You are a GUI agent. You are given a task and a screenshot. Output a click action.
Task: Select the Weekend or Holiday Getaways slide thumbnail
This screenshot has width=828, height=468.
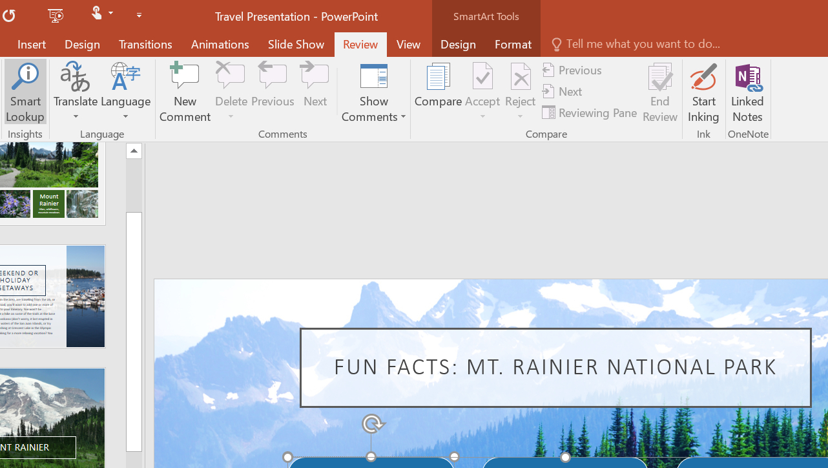pos(52,296)
